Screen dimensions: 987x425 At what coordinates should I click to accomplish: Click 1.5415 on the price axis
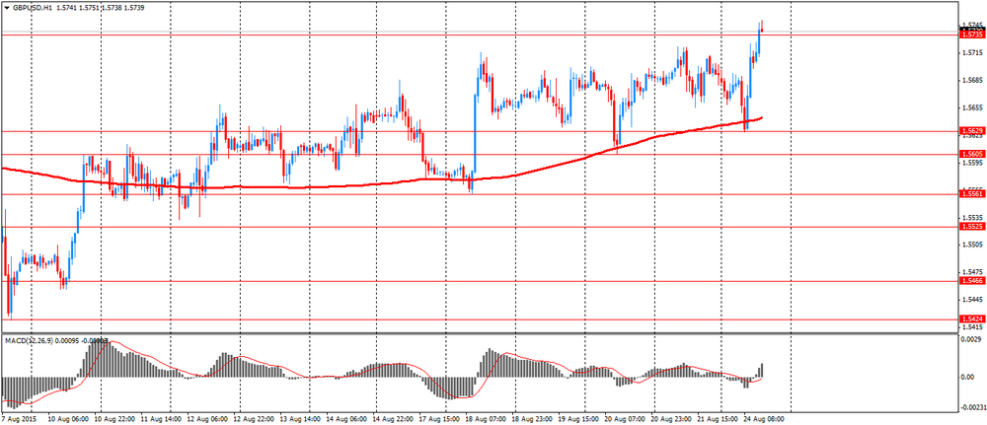(x=971, y=327)
